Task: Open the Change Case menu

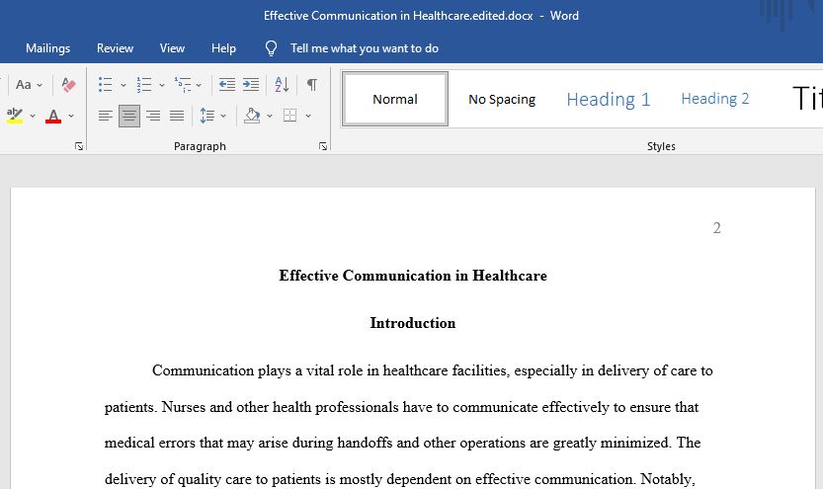Action: [x=29, y=85]
